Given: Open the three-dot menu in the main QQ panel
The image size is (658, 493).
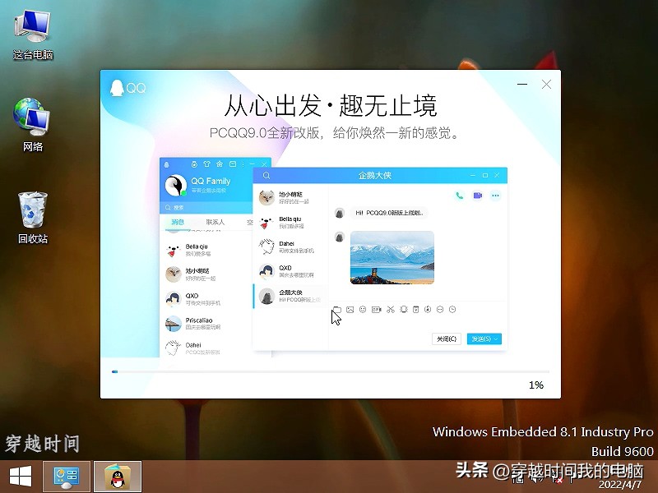Looking at the screenshot, I should (x=243, y=164).
